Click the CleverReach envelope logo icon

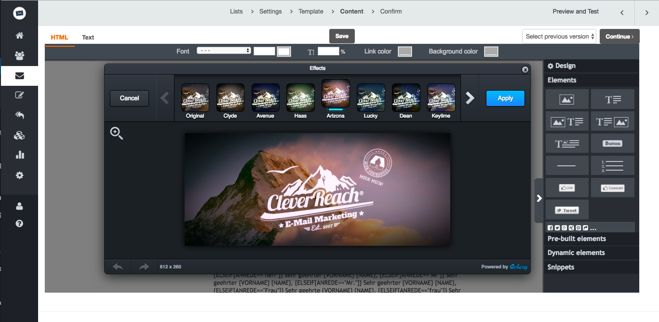(x=19, y=13)
